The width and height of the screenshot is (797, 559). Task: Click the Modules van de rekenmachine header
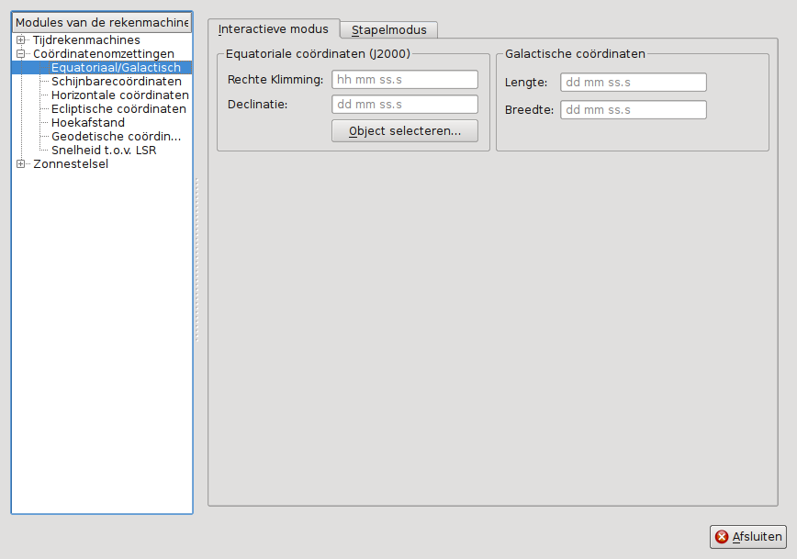click(x=102, y=22)
